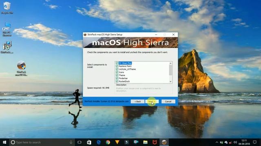Uncheck the PC Clean Plus component
Image resolution: width=261 pixels, height=146 pixels.
click(117, 63)
